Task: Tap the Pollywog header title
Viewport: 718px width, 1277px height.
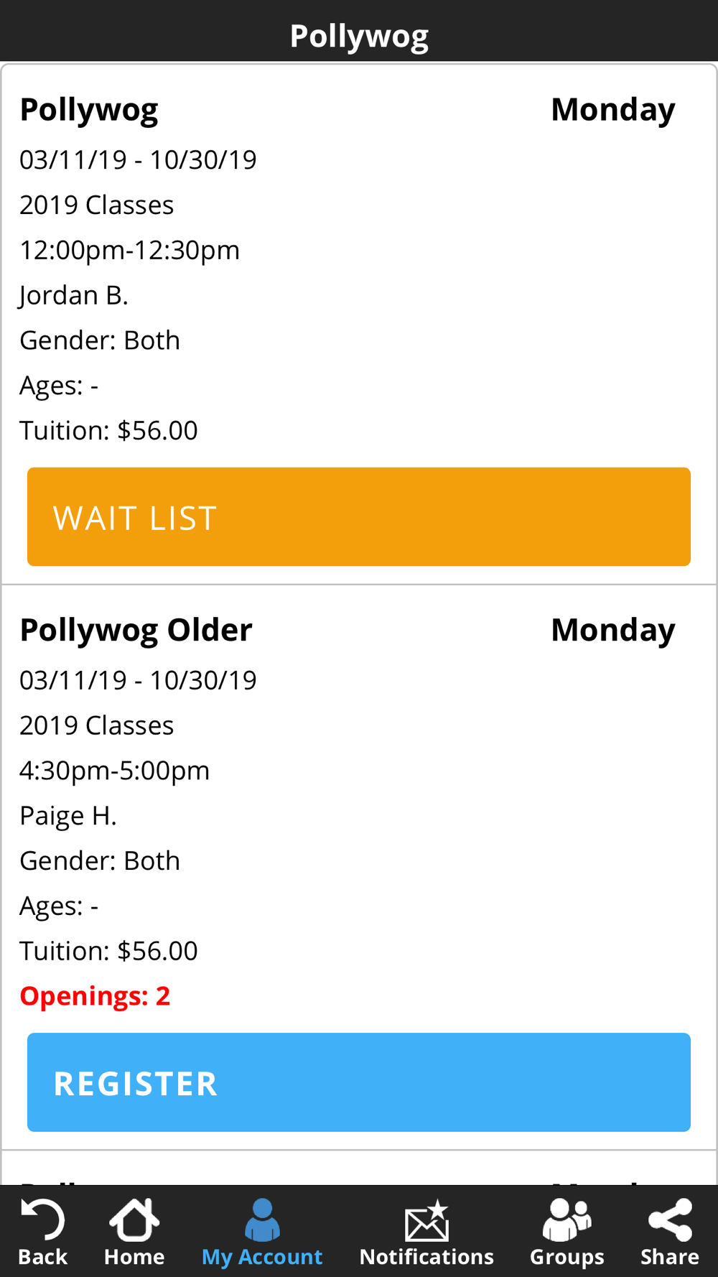Action: [359, 36]
